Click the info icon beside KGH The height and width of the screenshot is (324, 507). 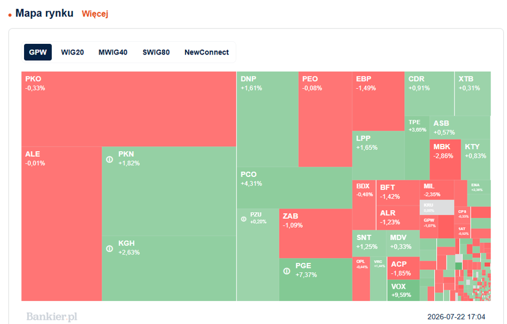[x=110, y=249]
